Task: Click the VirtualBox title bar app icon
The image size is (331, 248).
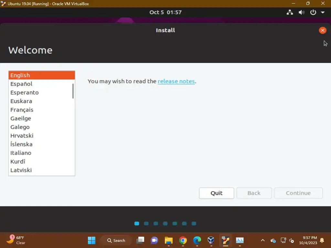Action: pyautogui.click(x=3, y=4)
